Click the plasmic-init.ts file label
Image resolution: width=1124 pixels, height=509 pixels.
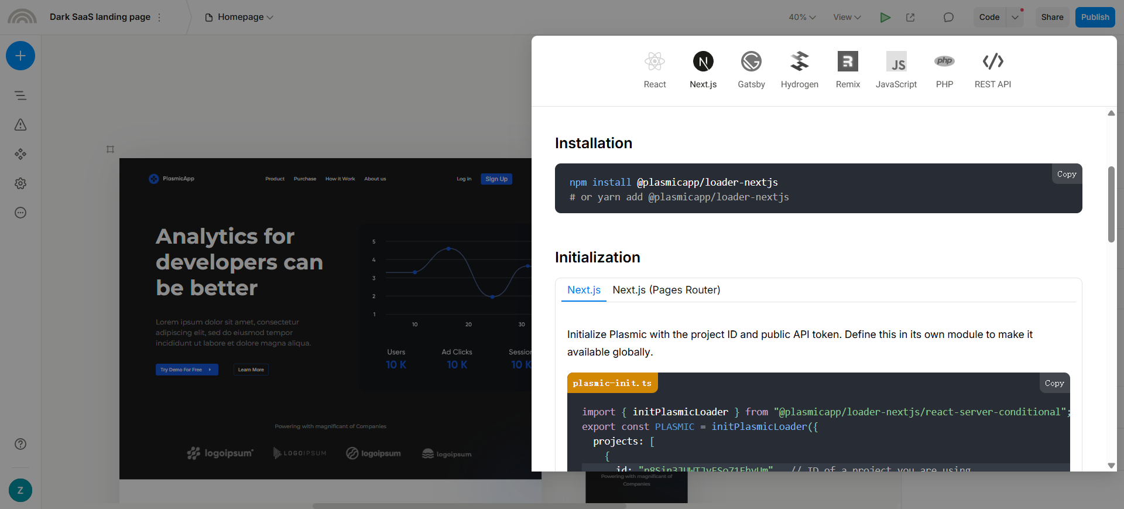[612, 383]
